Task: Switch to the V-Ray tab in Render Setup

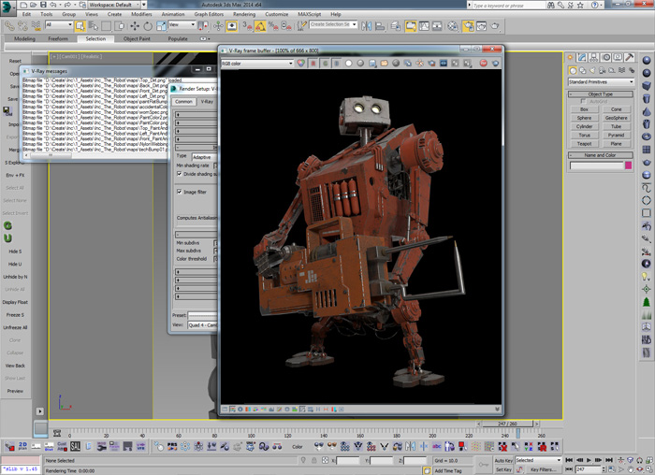Action: coord(208,101)
